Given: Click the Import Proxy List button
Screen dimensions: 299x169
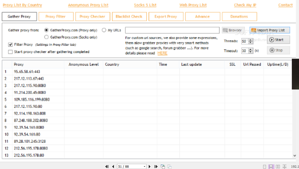Looking at the screenshot, I should coord(270,30).
